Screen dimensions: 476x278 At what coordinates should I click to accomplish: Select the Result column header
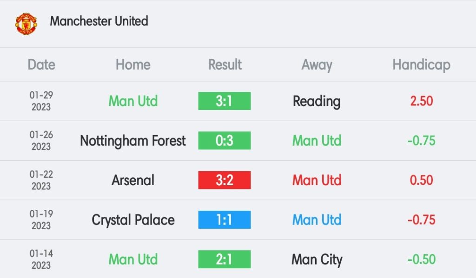225,65
